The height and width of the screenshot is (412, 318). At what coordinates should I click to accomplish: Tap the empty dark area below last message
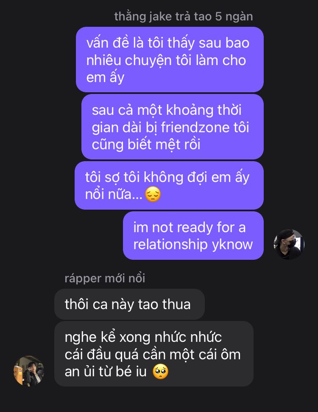(159, 399)
